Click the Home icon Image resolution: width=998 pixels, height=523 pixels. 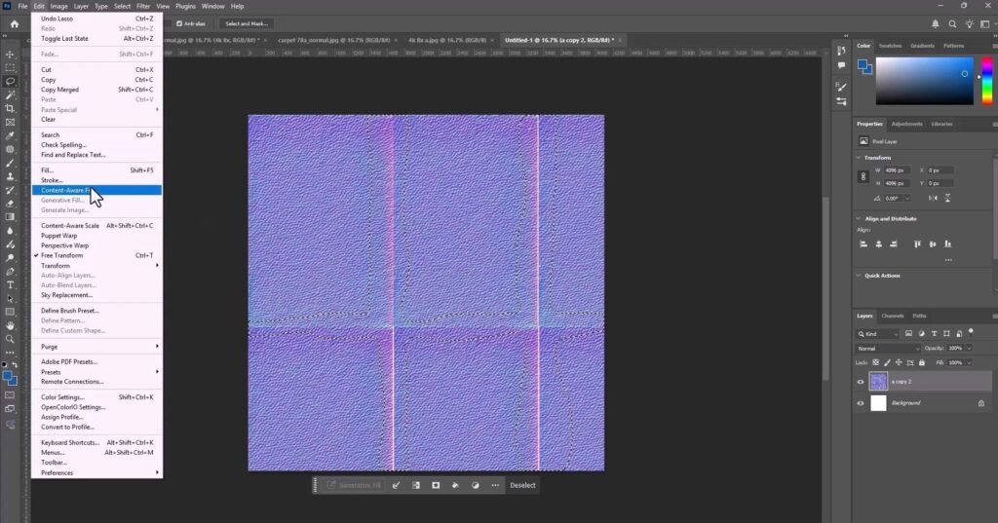pos(14,23)
